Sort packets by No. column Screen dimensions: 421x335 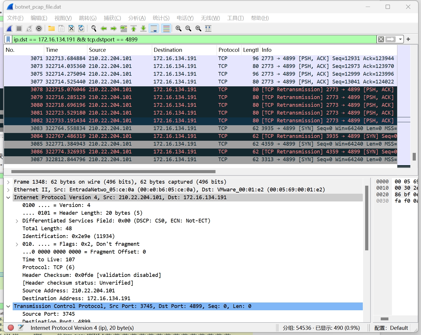pos(24,50)
